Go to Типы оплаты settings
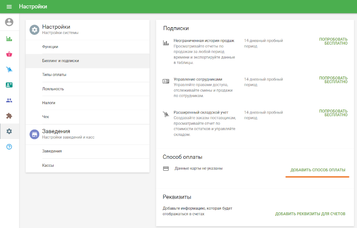 point(54,75)
